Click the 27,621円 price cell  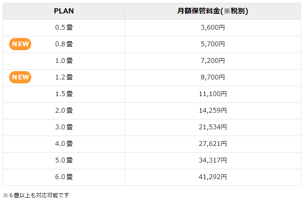pos(212,144)
